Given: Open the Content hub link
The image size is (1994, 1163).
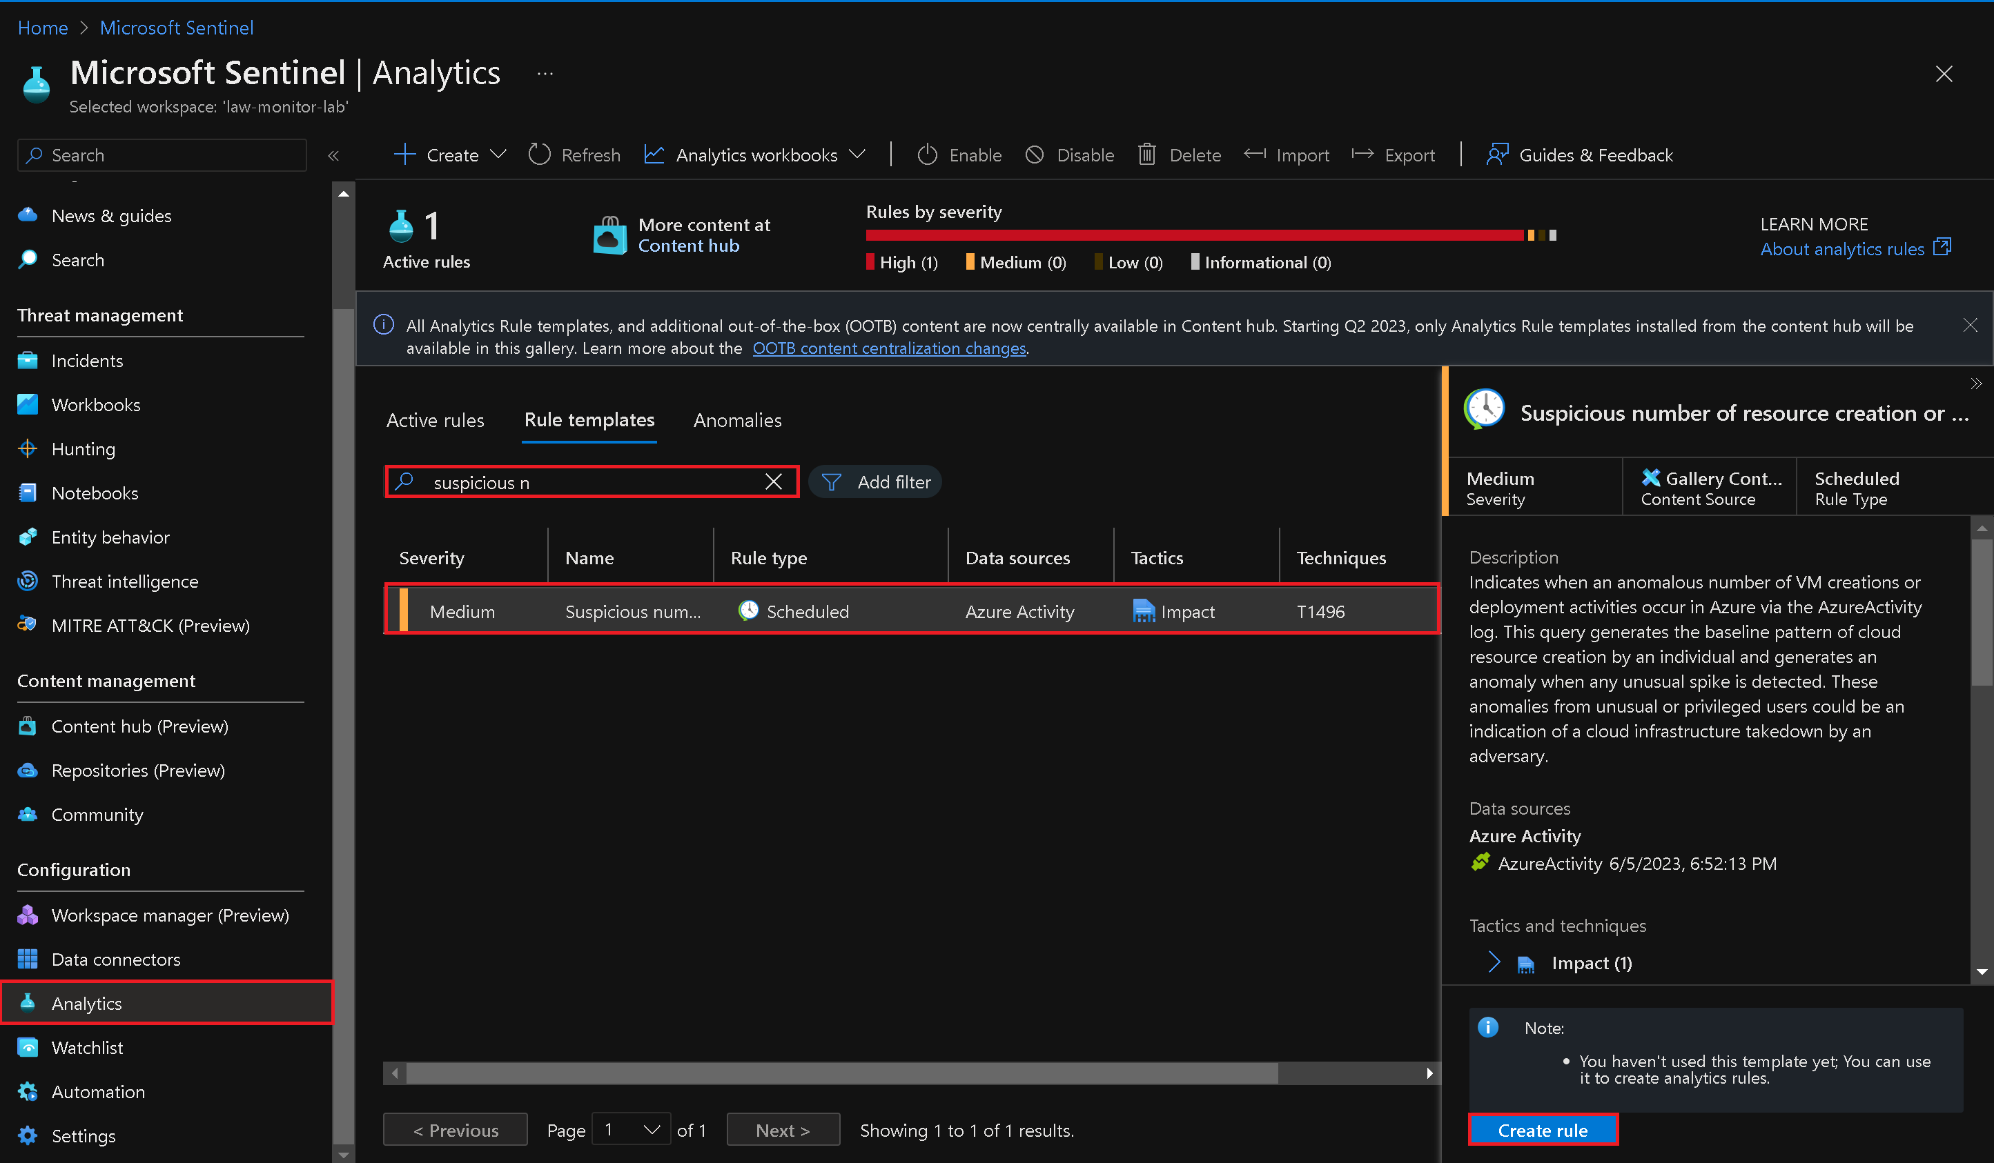Looking at the screenshot, I should click(688, 246).
